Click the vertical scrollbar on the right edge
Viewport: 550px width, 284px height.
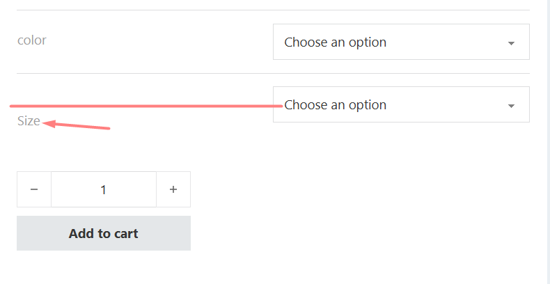547,139
